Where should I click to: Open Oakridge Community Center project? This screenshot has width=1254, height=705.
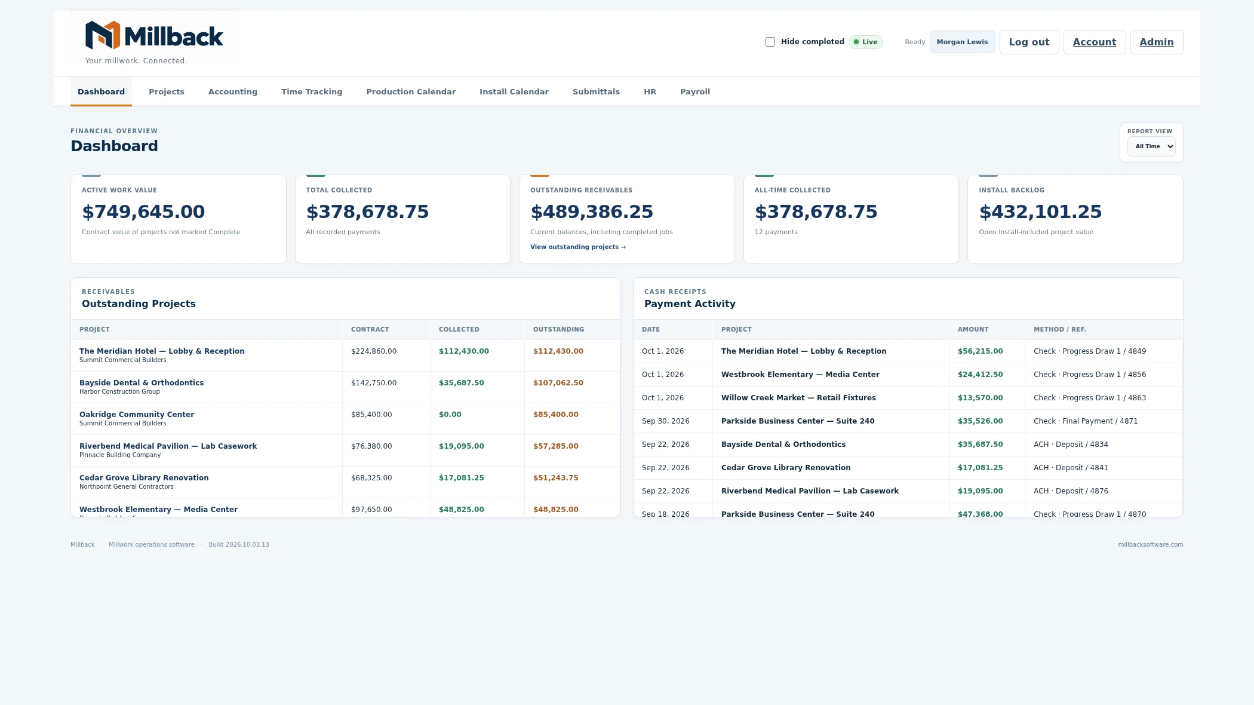point(345,418)
